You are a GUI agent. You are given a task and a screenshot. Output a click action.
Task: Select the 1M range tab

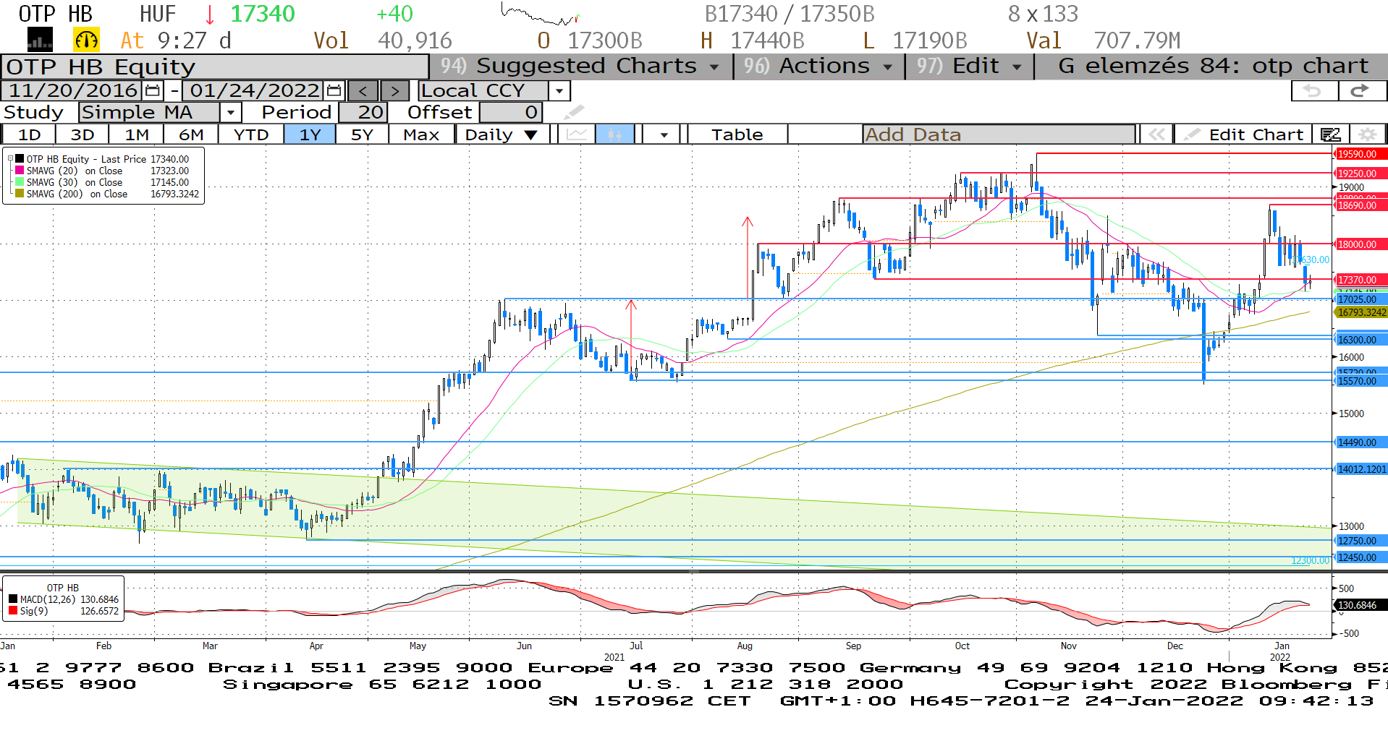137,134
